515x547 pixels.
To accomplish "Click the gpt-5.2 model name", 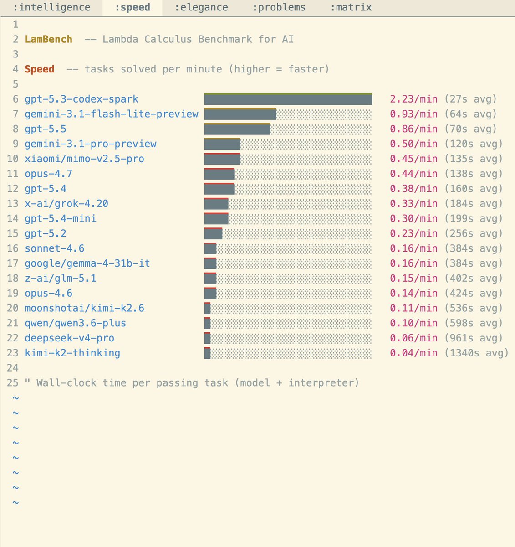I will coord(46,234).
